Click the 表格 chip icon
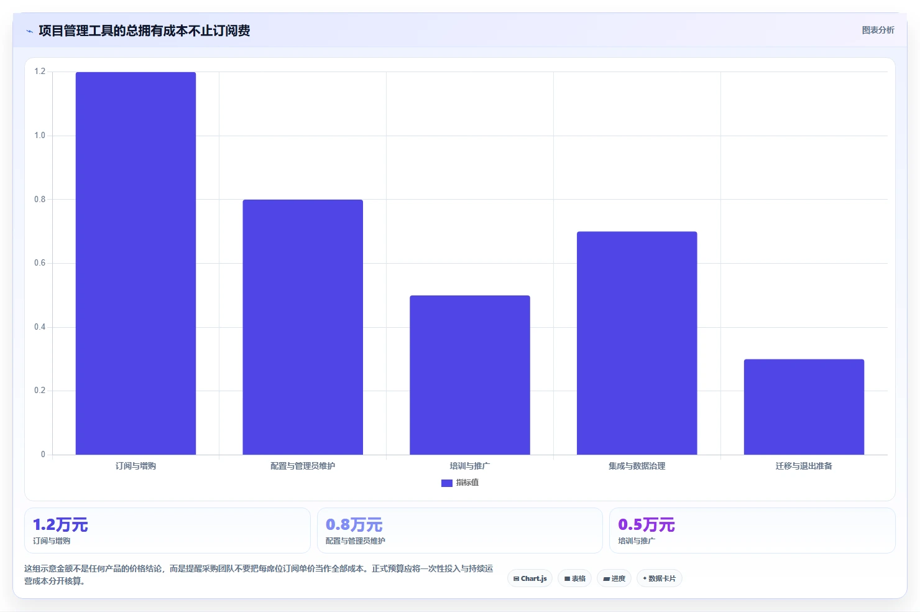Screen dimensions: 920x612 (567, 578)
